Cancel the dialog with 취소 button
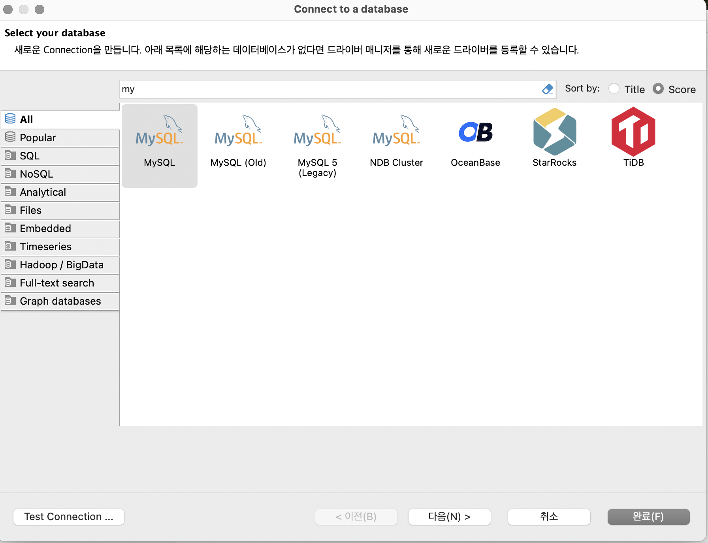708x543 pixels. (x=549, y=517)
